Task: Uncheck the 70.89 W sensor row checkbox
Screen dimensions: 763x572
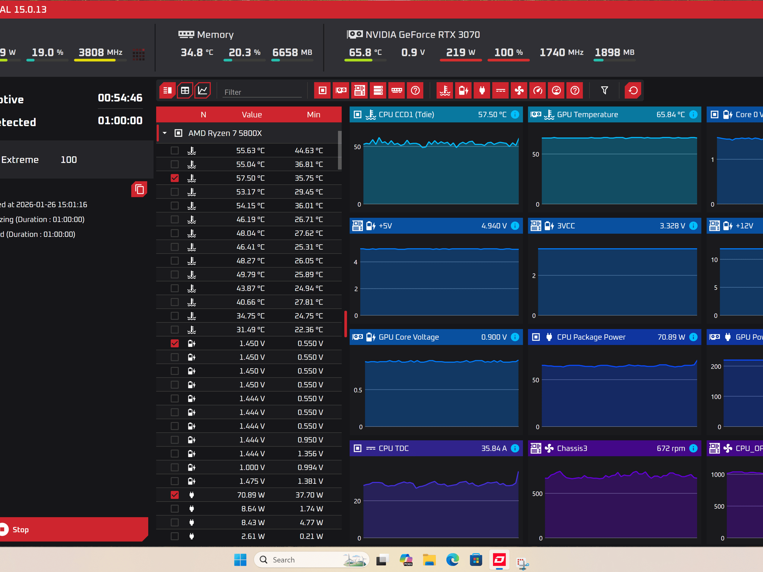Action: (x=175, y=495)
